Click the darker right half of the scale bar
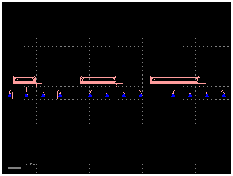233x176 pixels. 29,168
